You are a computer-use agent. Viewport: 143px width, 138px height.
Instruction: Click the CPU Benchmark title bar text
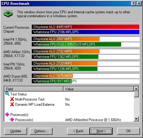pyautogui.click(x=15, y=4)
